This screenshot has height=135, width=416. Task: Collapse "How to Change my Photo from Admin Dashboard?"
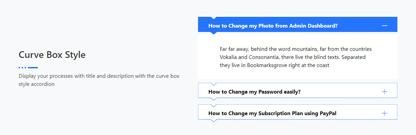point(273,26)
